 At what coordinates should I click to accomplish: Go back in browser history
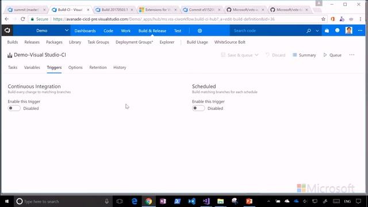click(6, 19)
